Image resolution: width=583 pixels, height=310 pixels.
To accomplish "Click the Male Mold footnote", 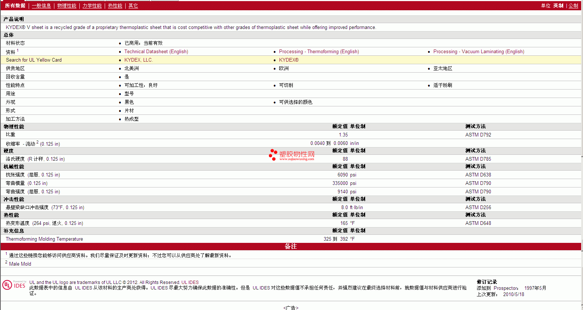I will point(20,264).
